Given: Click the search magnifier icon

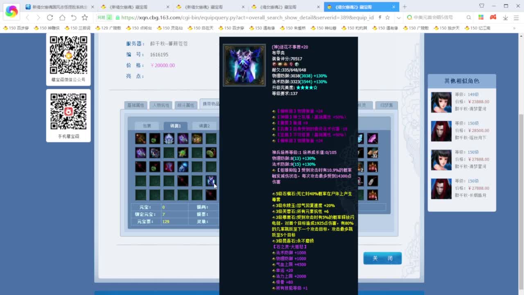Looking at the screenshot, I should [x=469, y=18].
